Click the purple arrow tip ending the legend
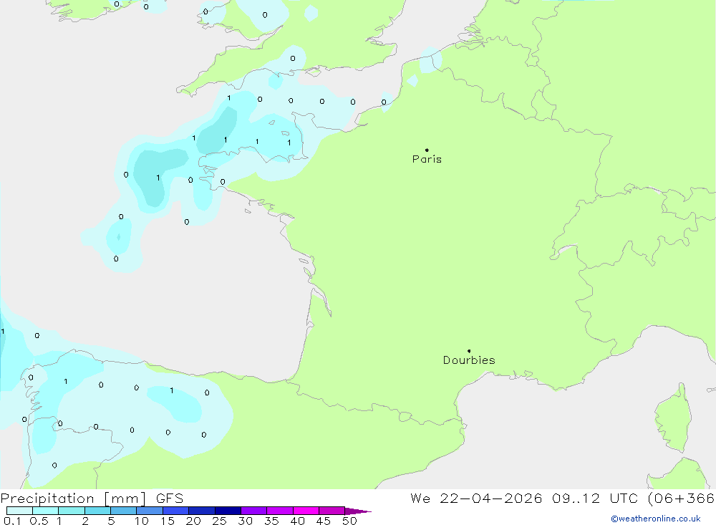Image resolution: width=716 pixels, height=525 pixels. pos(358,511)
